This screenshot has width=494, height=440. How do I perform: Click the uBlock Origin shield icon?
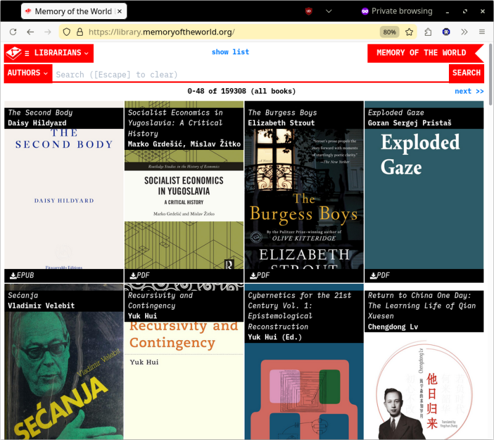coord(308,11)
